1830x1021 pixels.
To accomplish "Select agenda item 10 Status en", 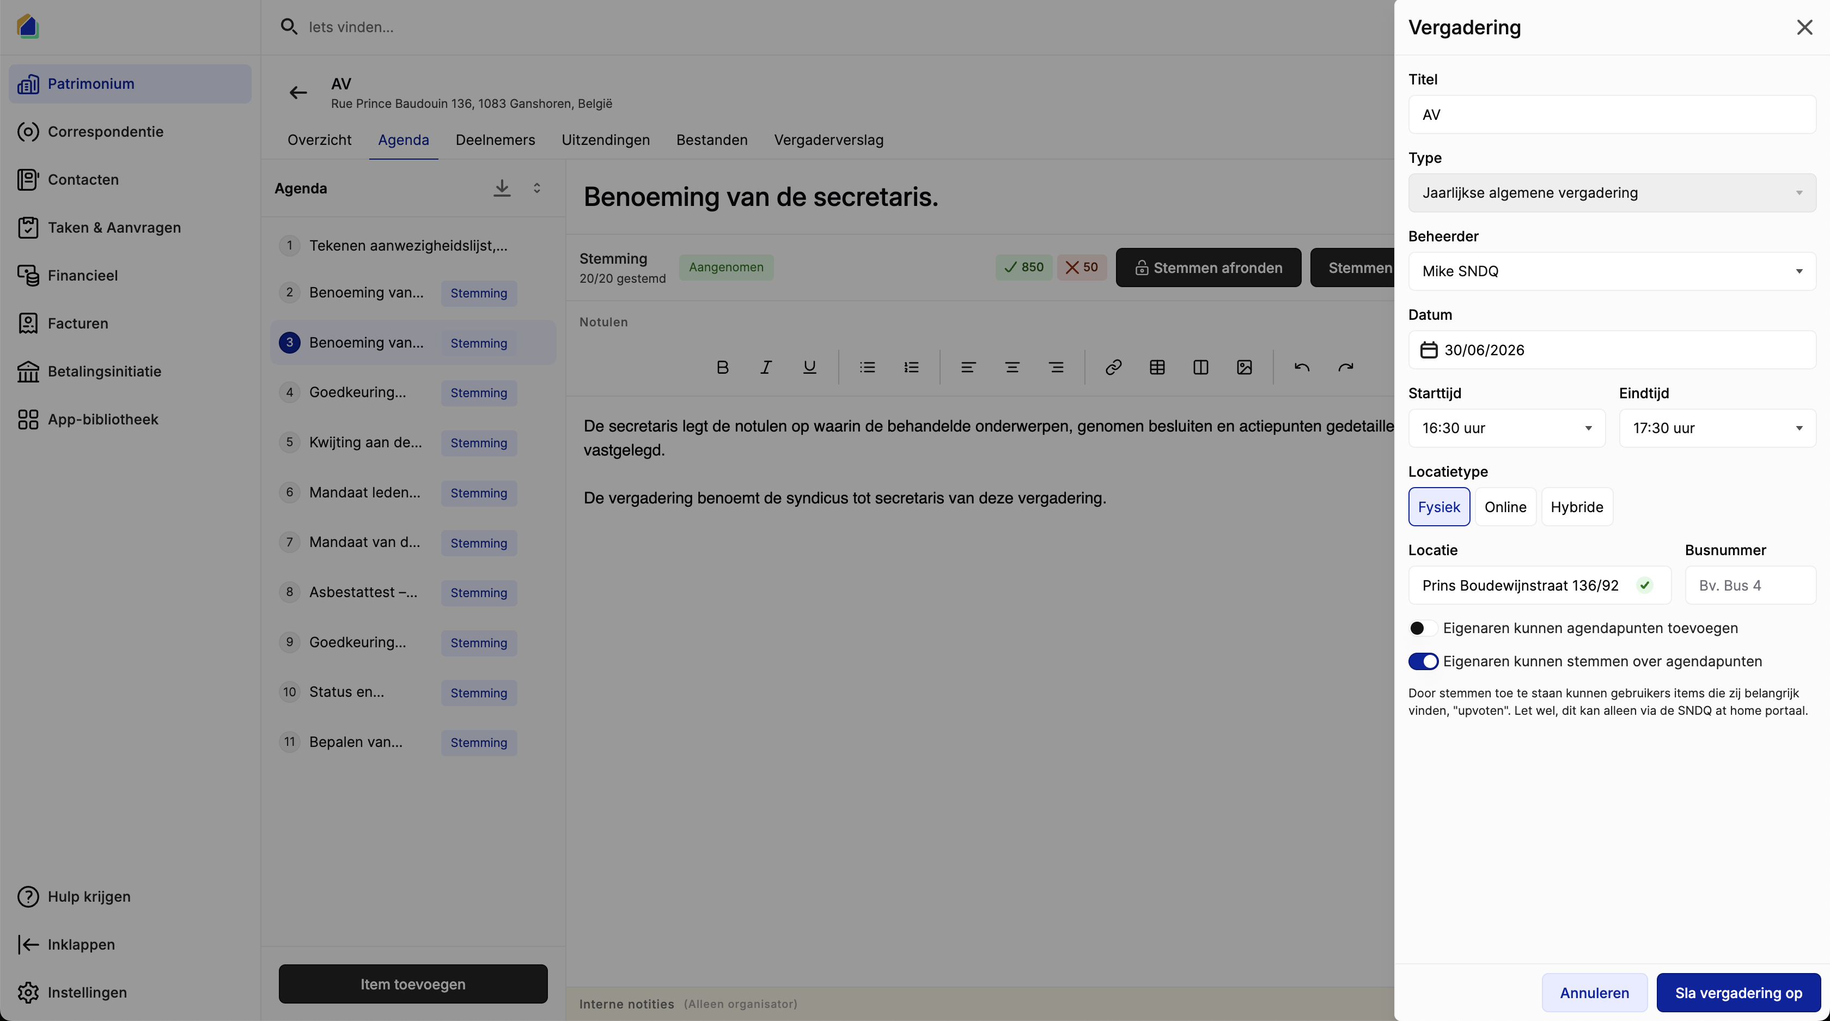I will (413, 692).
